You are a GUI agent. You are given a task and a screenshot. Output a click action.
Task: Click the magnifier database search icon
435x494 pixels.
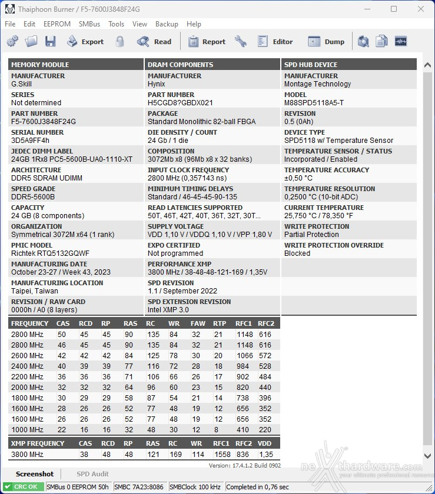363,41
